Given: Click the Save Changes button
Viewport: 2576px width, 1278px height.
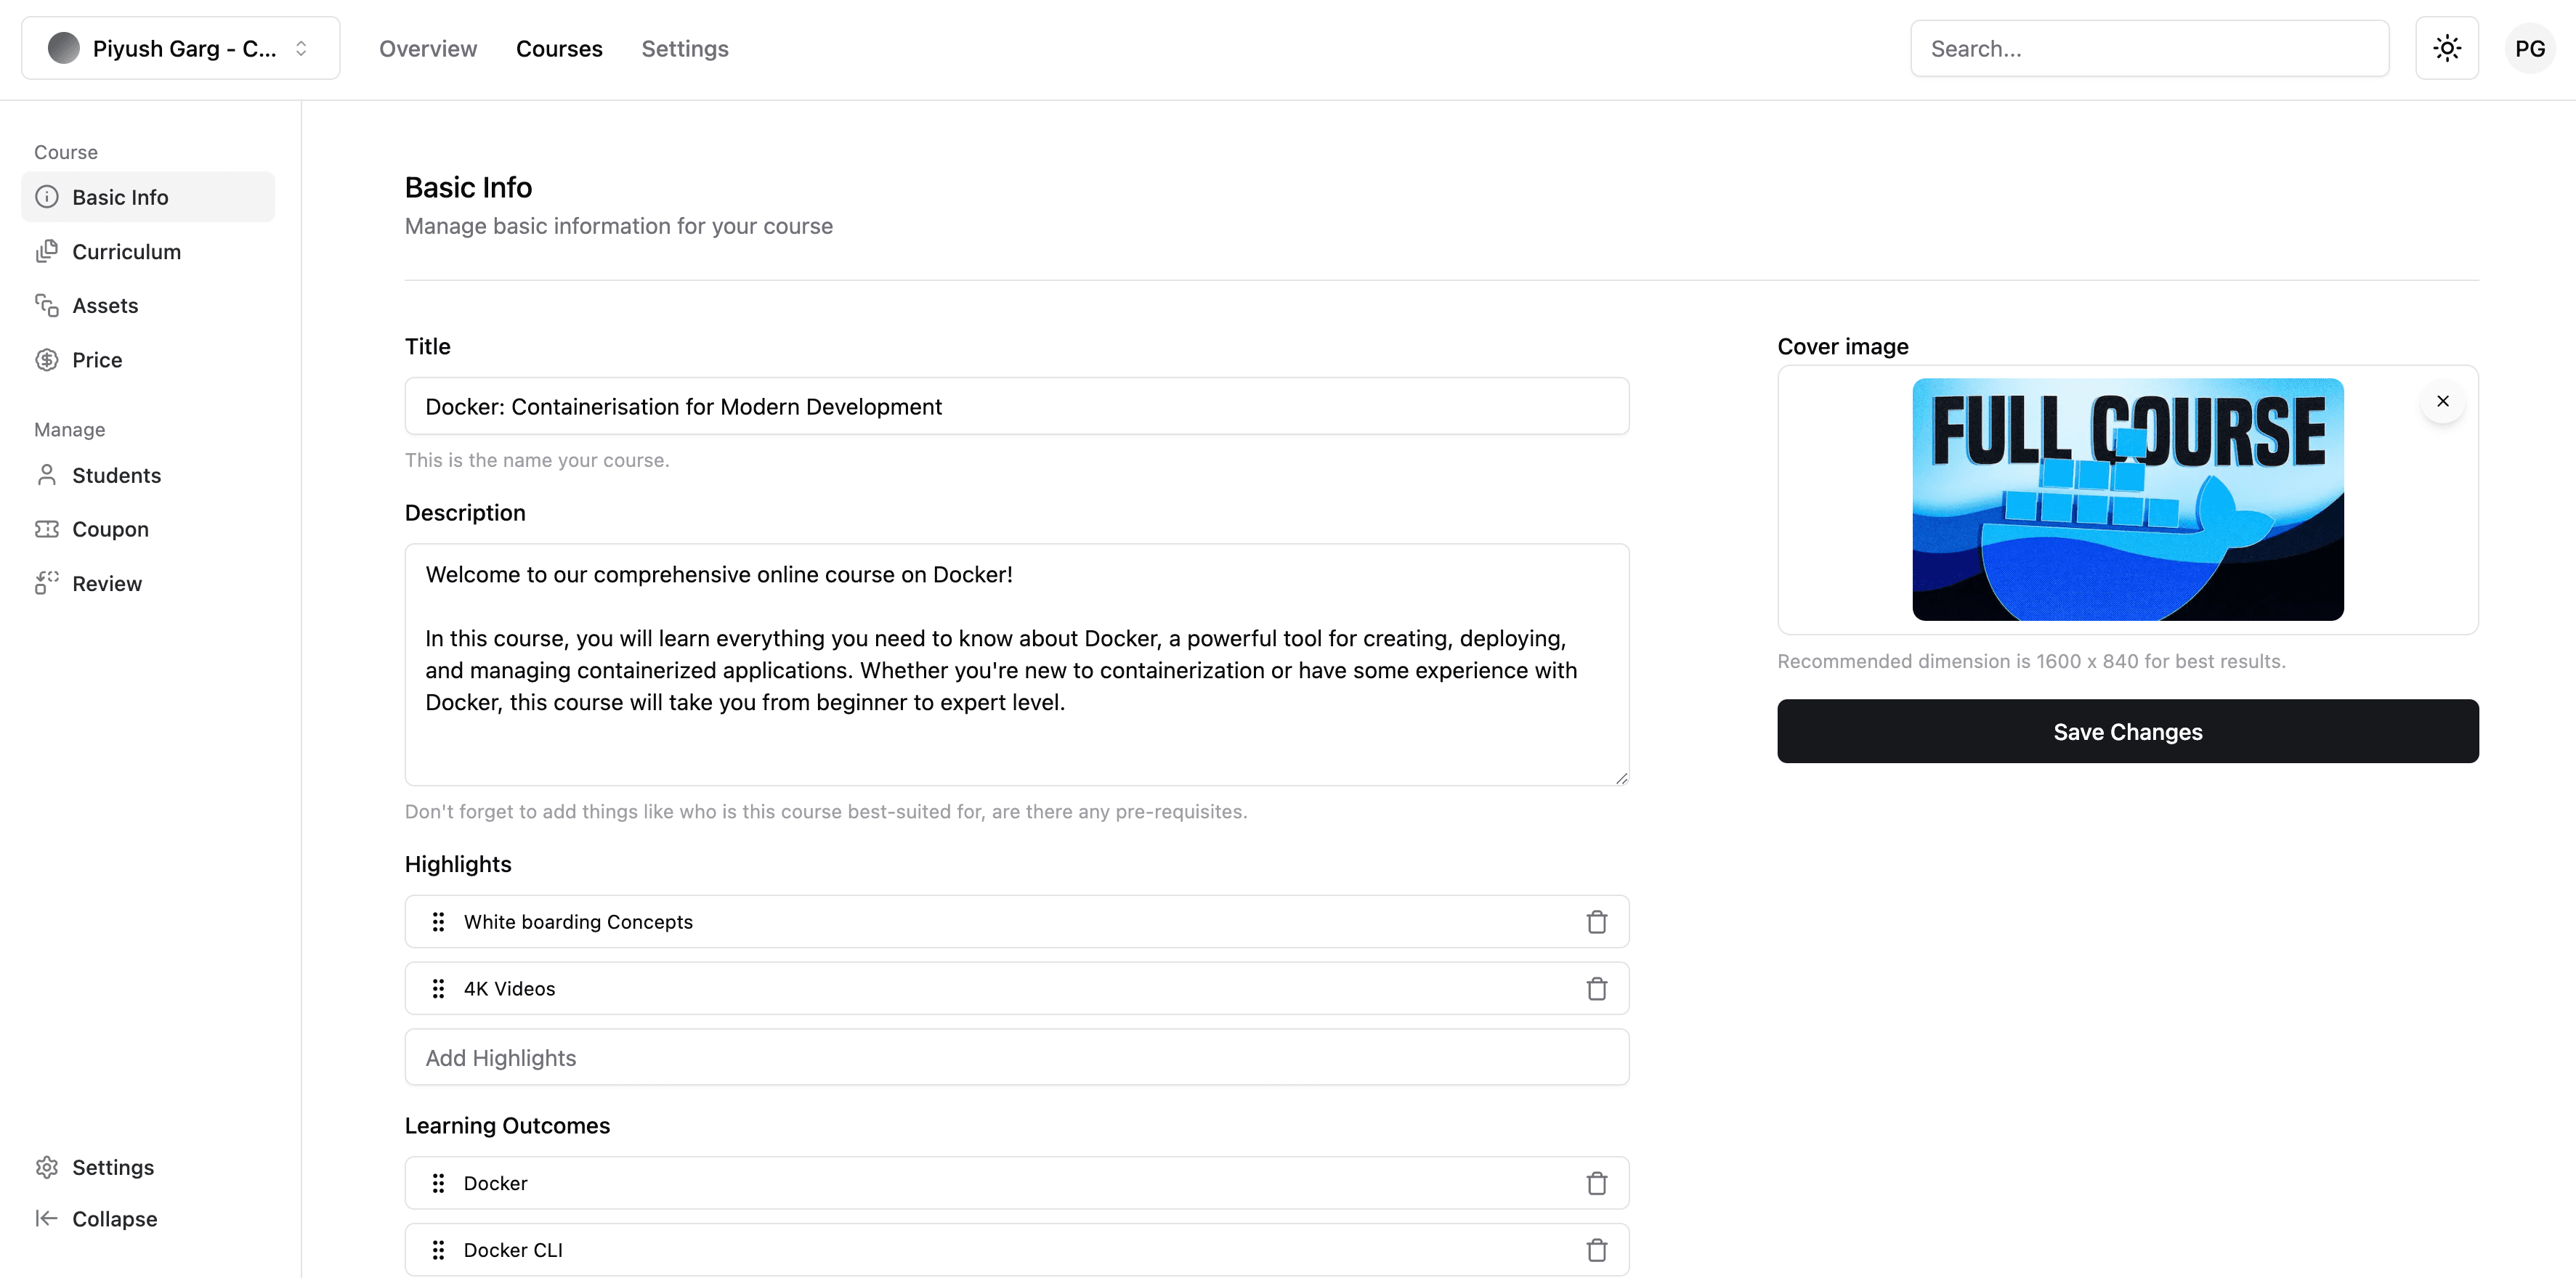Looking at the screenshot, I should [2127, 731].
